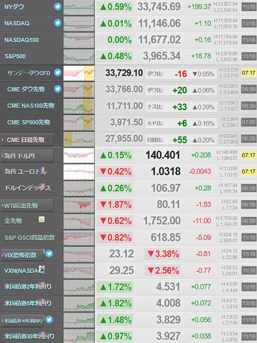Open the VIX恐怖指数 expandable button
The width and height of the screenshot is (257, 343).
point(22,255)
